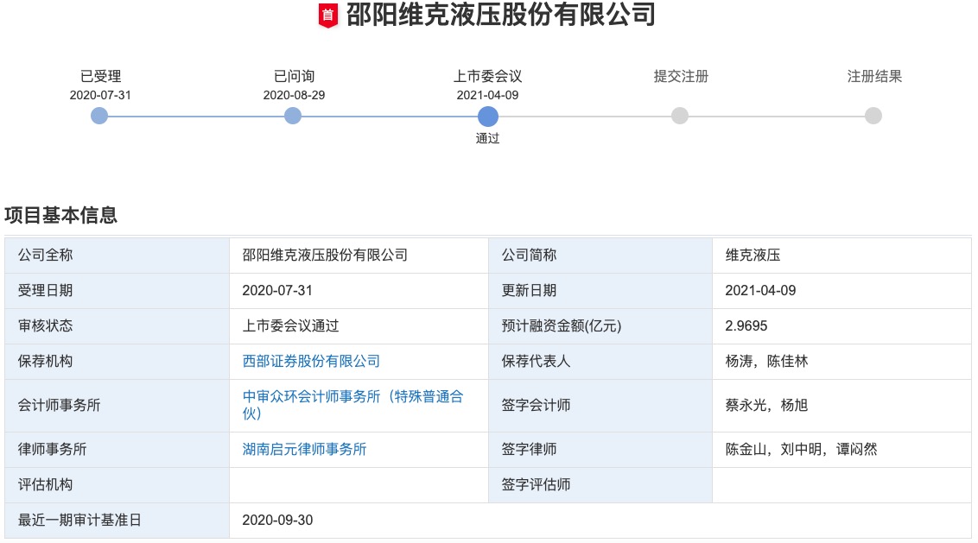Image resolution: width=978 pixels, height=543 pixels.
Task: Click the 受理日期 value 2020-07-31 in table
Action: coord(277,291)
